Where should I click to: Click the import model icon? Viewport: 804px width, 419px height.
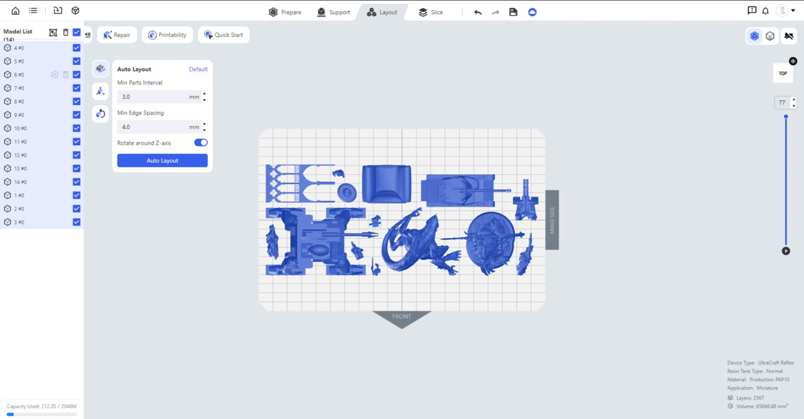tap(58, 11)
